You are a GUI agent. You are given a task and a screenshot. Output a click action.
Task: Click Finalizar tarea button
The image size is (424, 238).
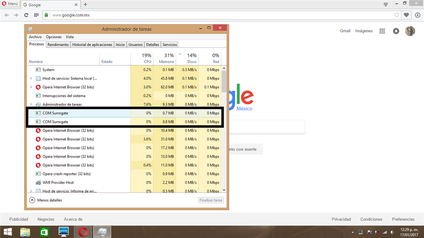coord(211,200)
